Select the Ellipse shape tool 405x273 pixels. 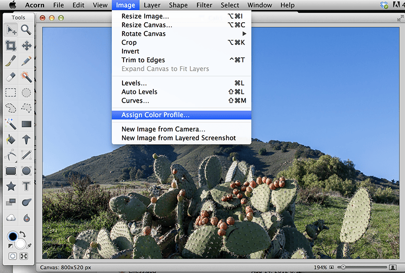[x=26, y=171]
